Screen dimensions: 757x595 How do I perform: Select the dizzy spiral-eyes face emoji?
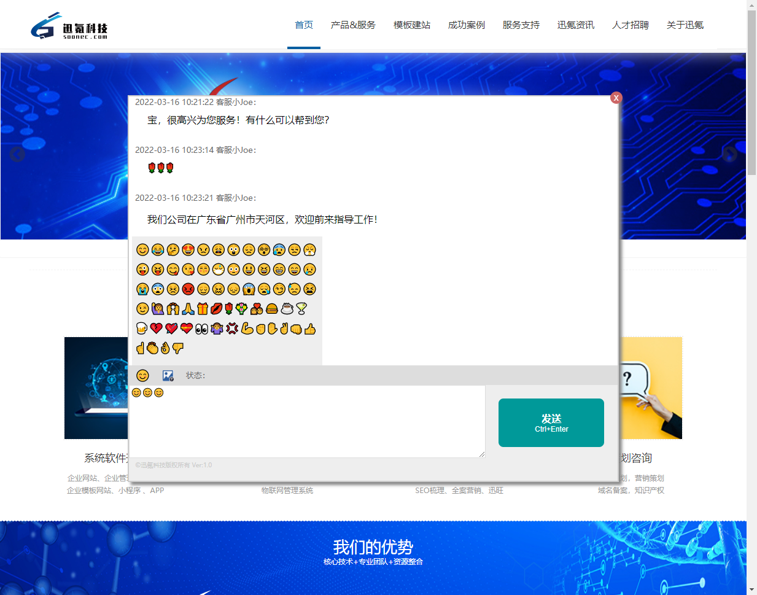pyautogui.click(x=264, y=250)
